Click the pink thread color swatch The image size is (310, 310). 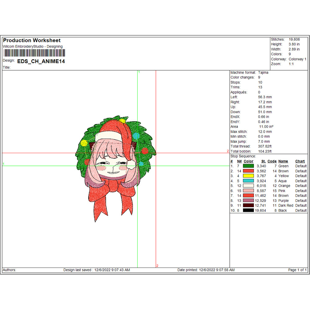tap(248, 191)
